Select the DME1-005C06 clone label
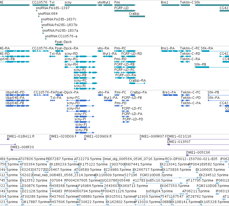Image resolution: width=229 pixels, height=206 pixels. (x=198, y=153)
